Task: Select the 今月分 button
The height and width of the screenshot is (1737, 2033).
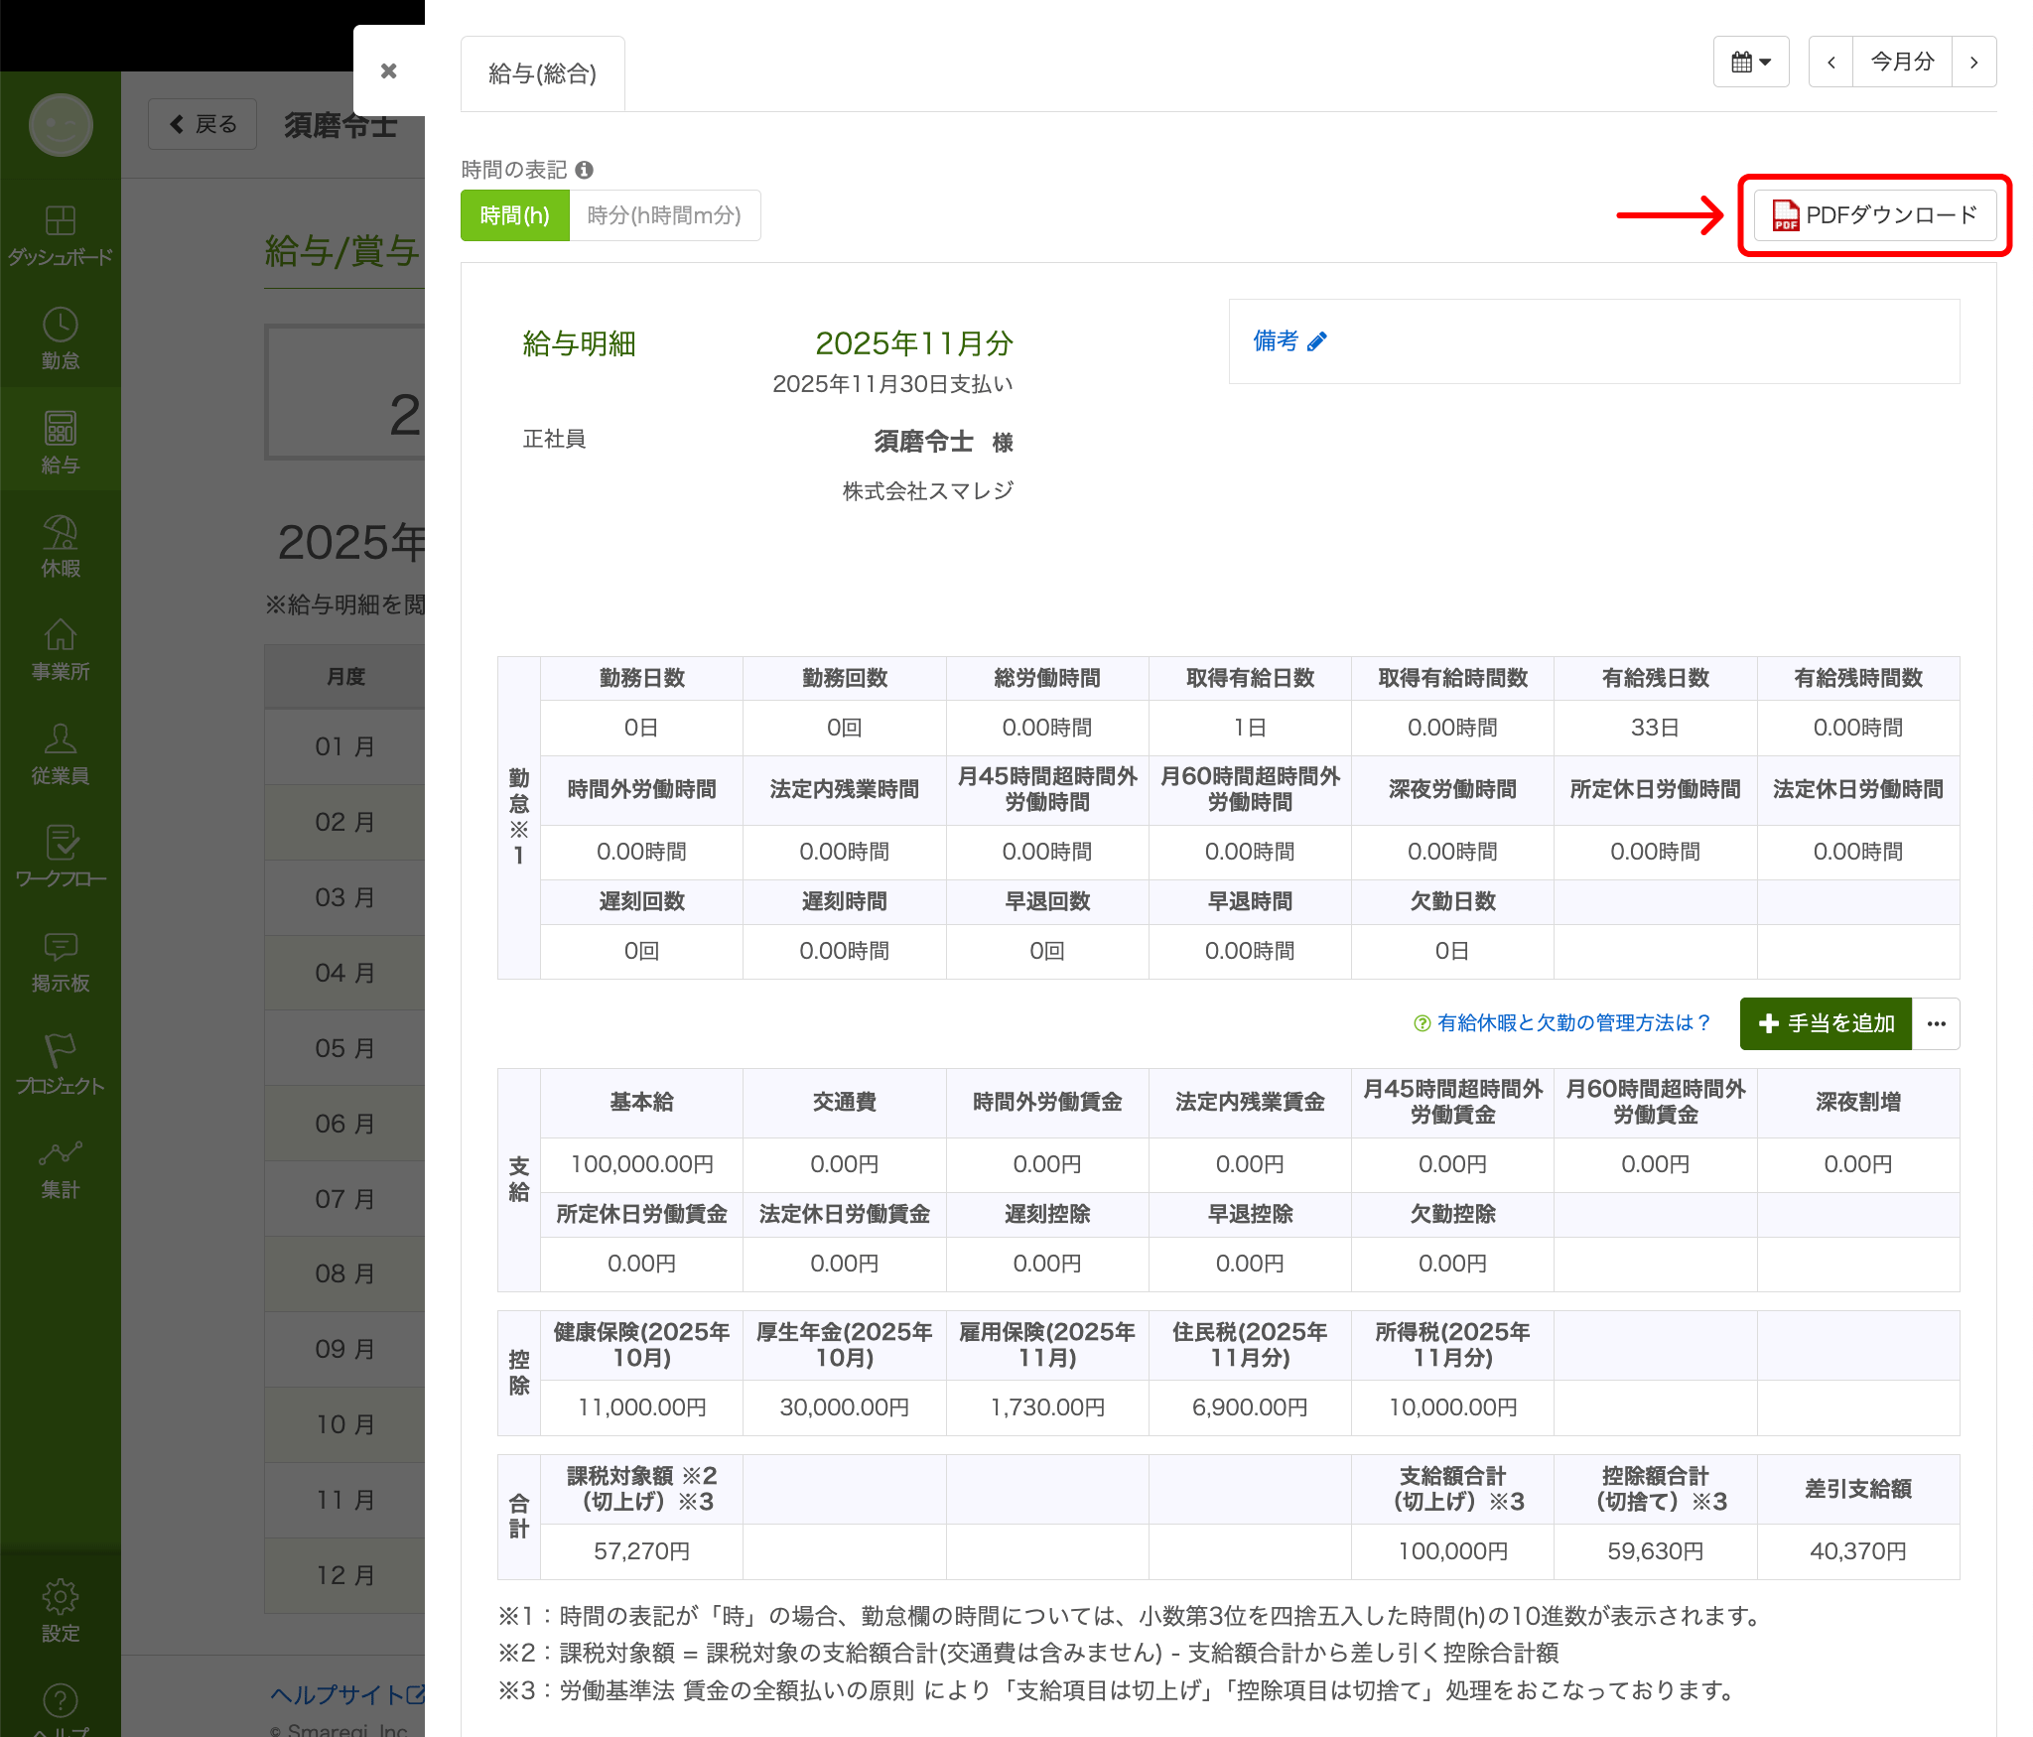Action: pos(1902,63)
